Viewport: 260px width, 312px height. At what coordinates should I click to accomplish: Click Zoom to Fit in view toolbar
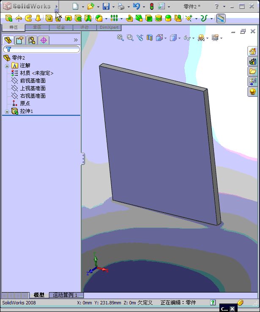(x=120, y=37)
